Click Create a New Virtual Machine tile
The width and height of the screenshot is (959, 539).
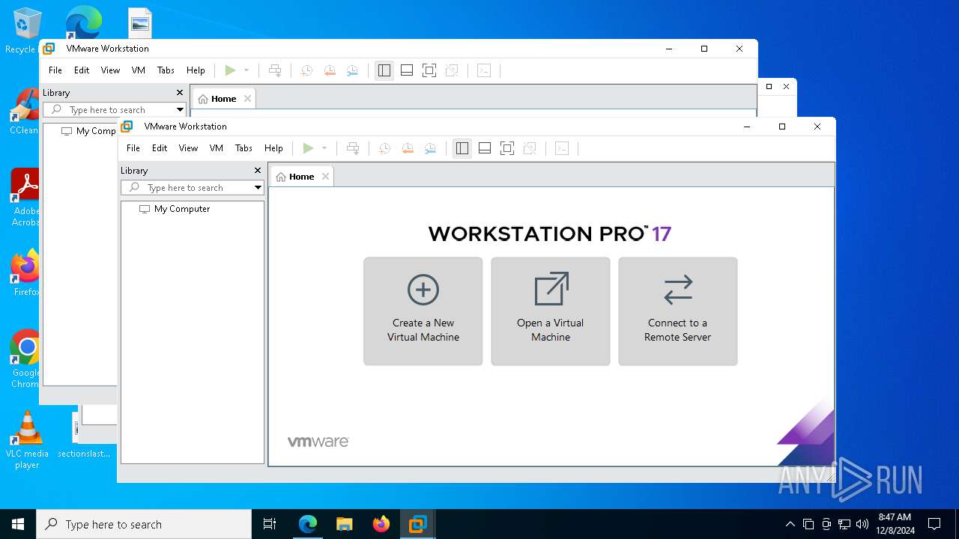(423, 311)
